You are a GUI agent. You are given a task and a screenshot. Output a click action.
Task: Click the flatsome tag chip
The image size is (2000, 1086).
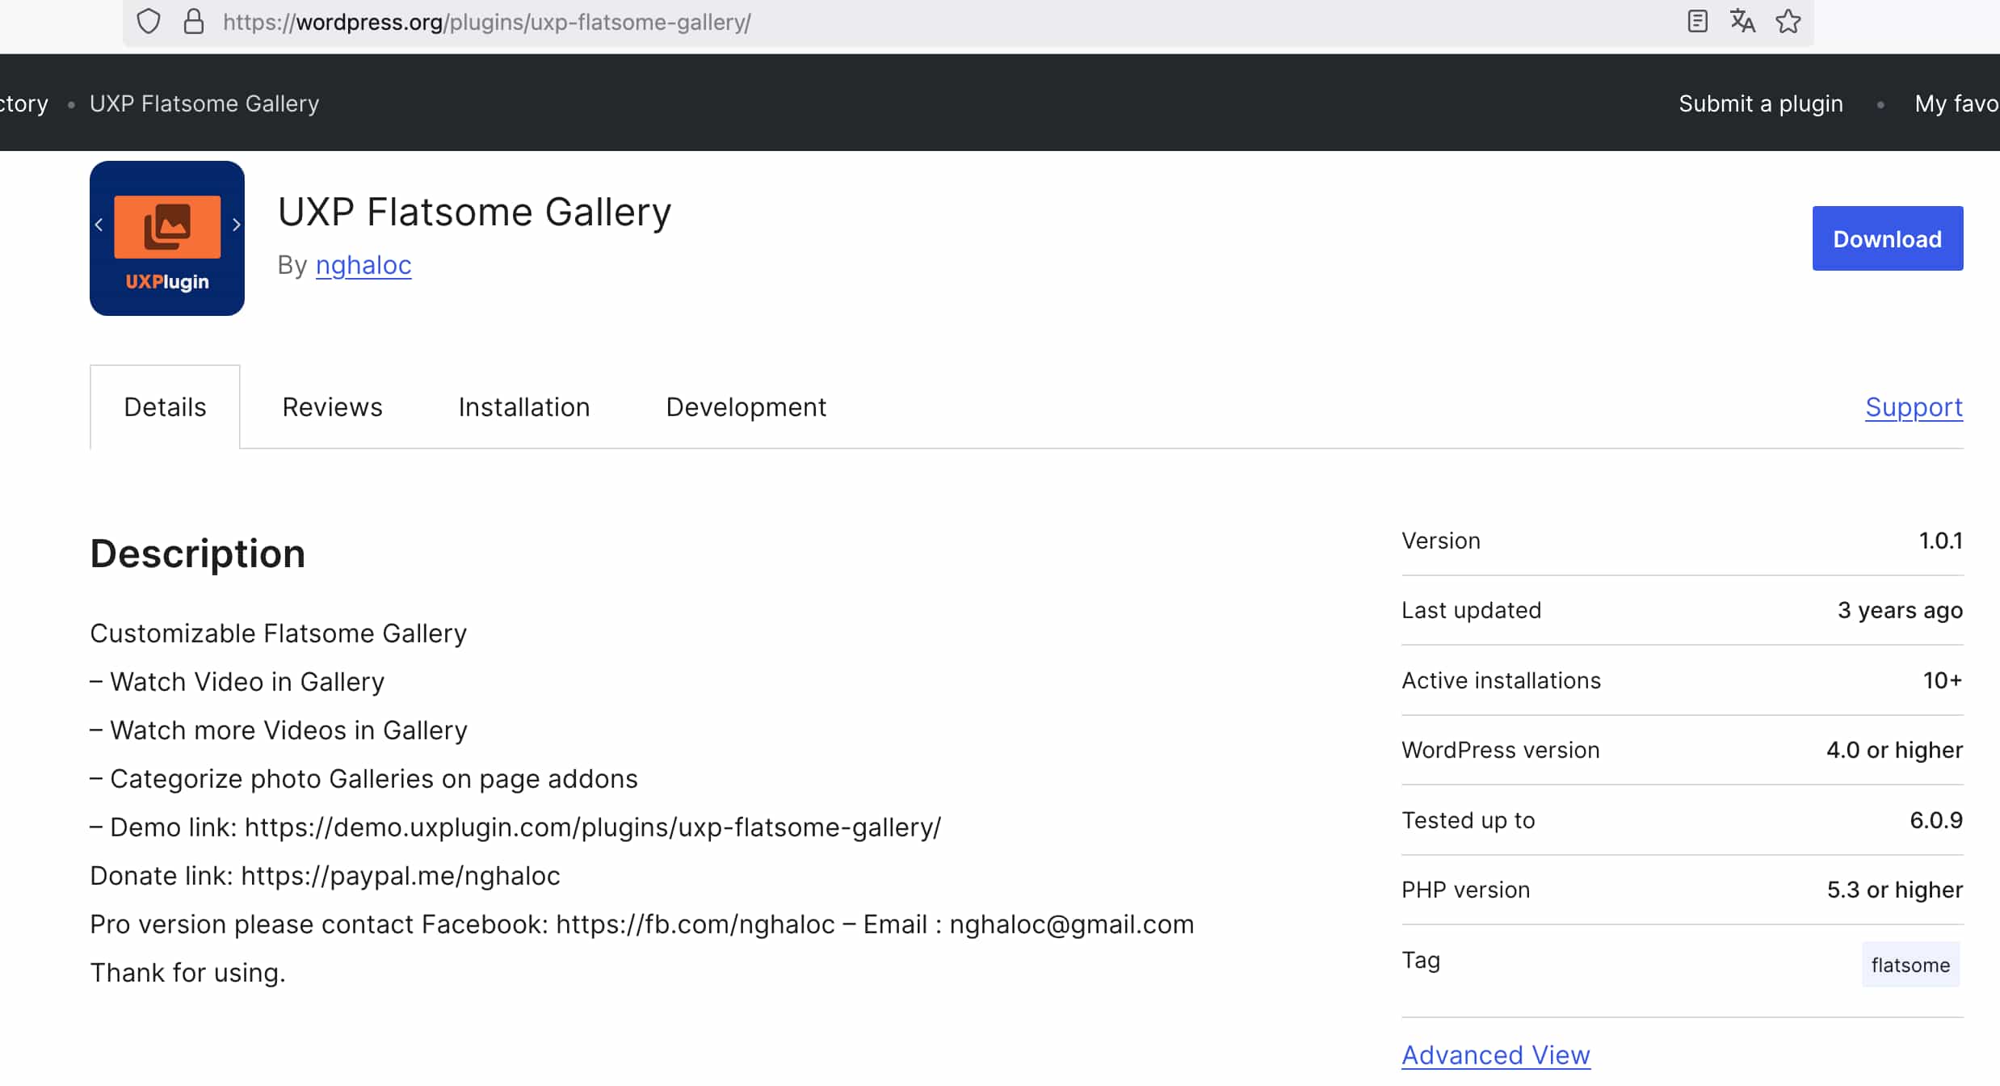coord(1910,964)
